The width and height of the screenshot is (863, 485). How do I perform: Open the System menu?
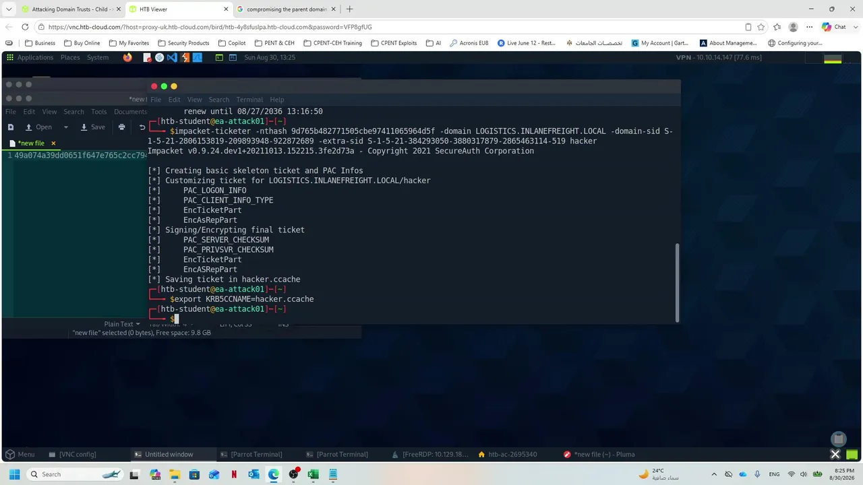click(98, 57)
